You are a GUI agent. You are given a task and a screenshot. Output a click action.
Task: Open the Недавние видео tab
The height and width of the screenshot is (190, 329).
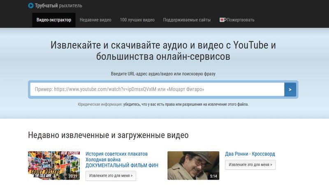pyautogui.click(x=95, y=20)
